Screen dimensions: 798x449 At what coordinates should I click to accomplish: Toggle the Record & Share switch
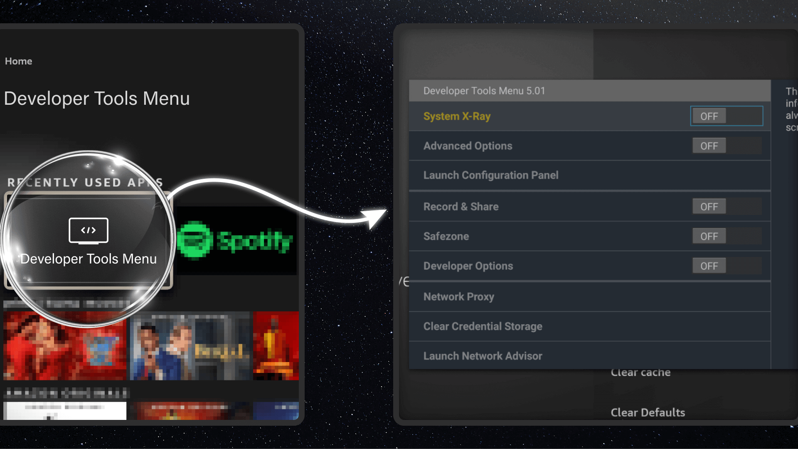[x=727, y=207]
